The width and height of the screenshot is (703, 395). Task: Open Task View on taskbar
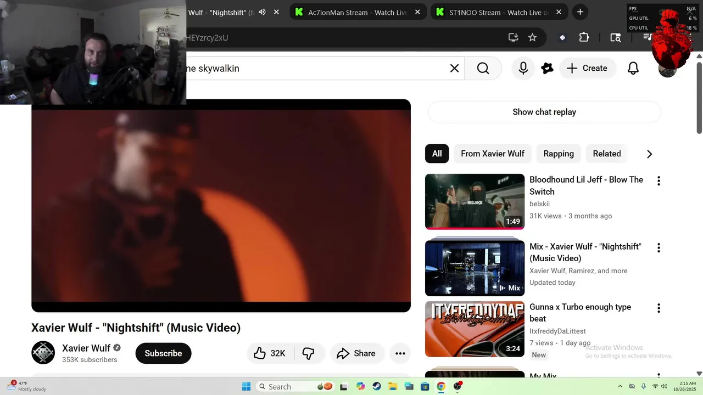coord(344,386)
